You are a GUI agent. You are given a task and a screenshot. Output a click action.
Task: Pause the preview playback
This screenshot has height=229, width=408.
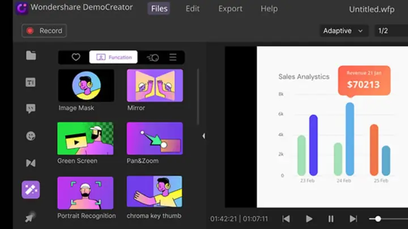tap(331, 219)
